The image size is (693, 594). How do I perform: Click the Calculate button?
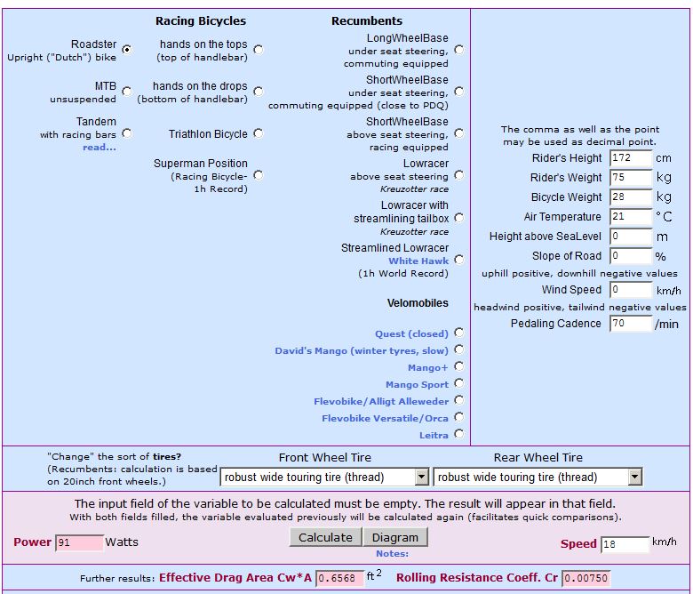[325, 537]
